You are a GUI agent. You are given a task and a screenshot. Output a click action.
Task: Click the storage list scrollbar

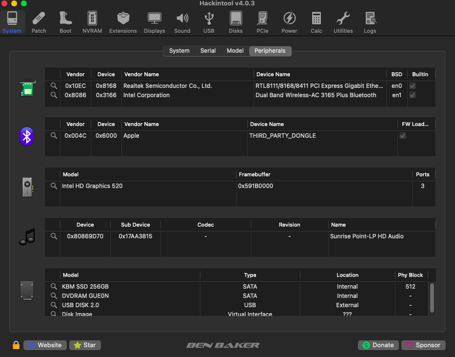coord(432,298)
